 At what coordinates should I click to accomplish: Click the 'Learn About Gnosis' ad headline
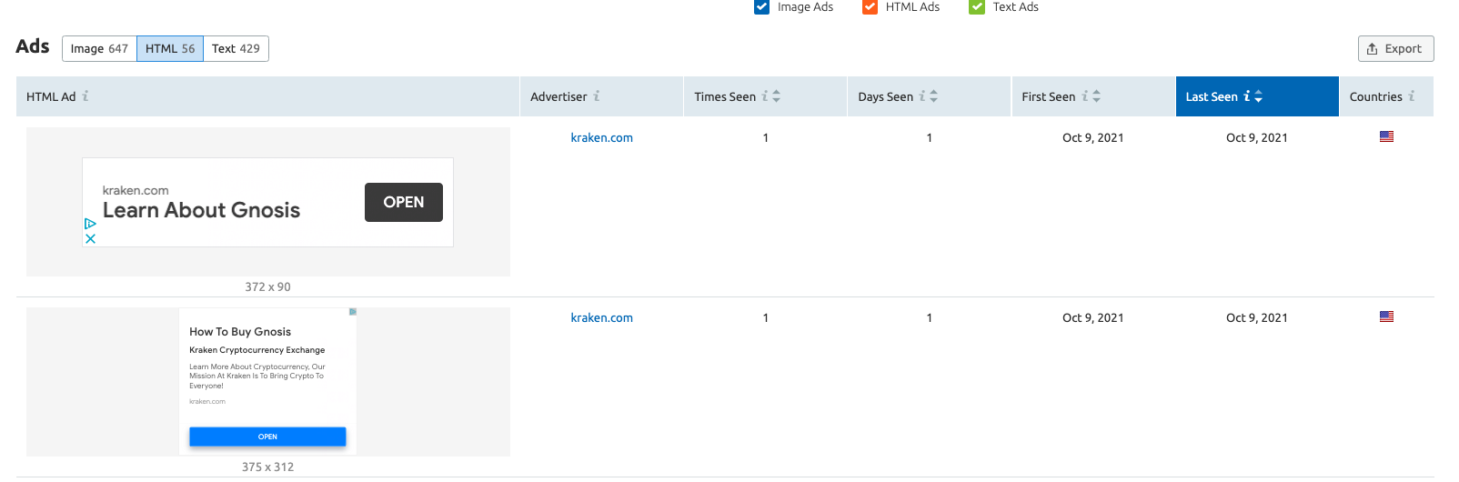[x=201, y=210]
